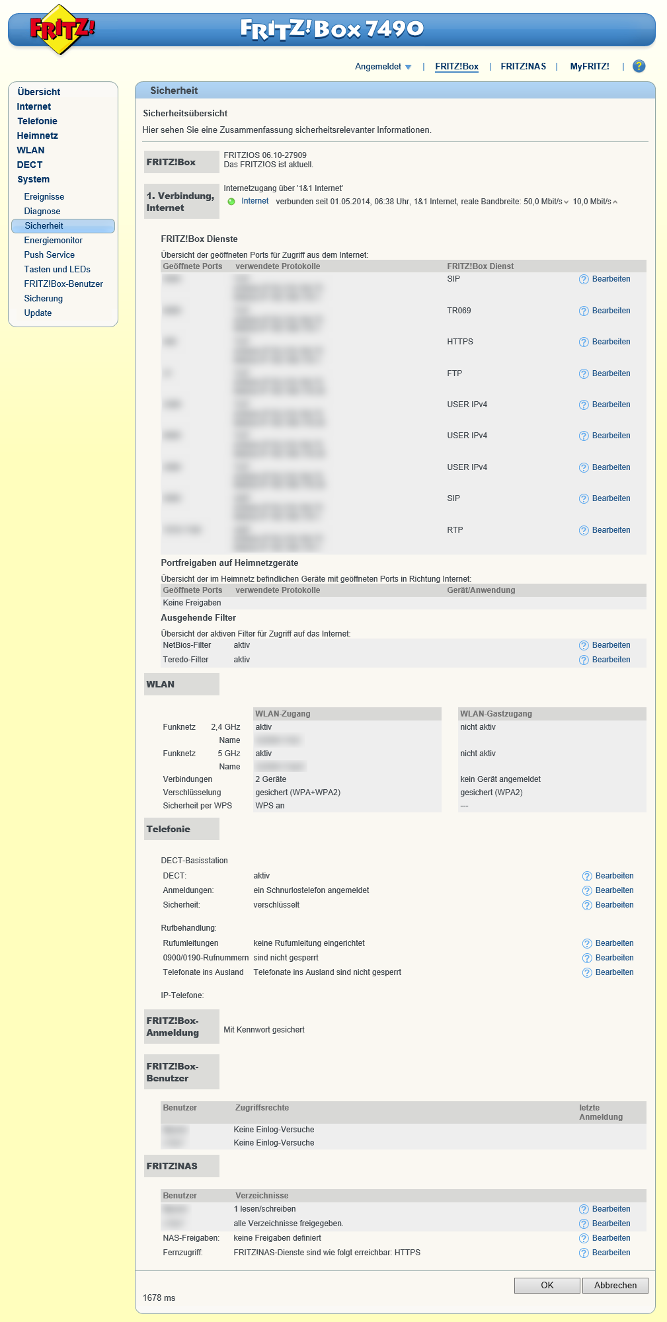This screenshot has width=667, height=1322.
Task: Open the Telefonie sidebar menu
Action: coord(37,121)
